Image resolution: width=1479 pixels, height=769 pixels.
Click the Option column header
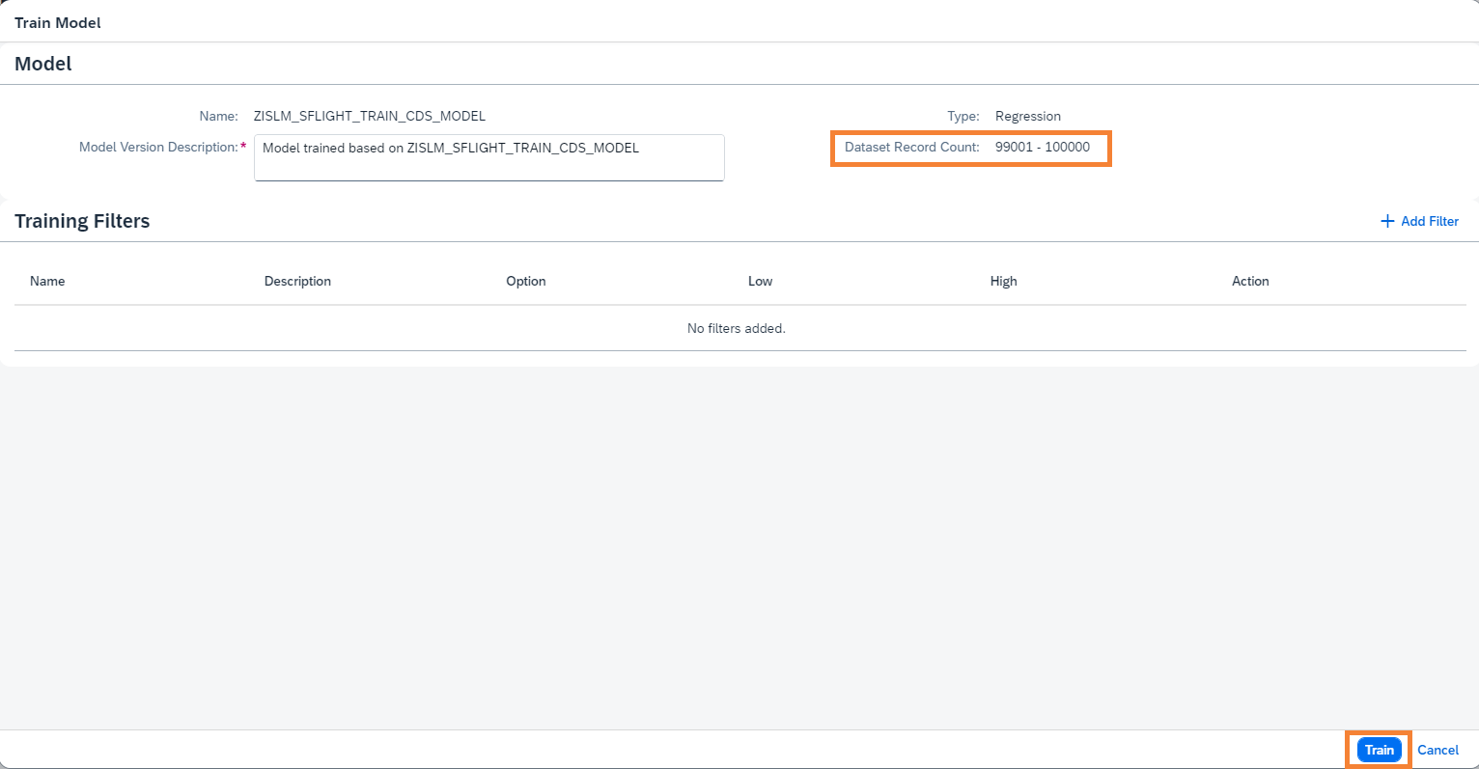525,281
